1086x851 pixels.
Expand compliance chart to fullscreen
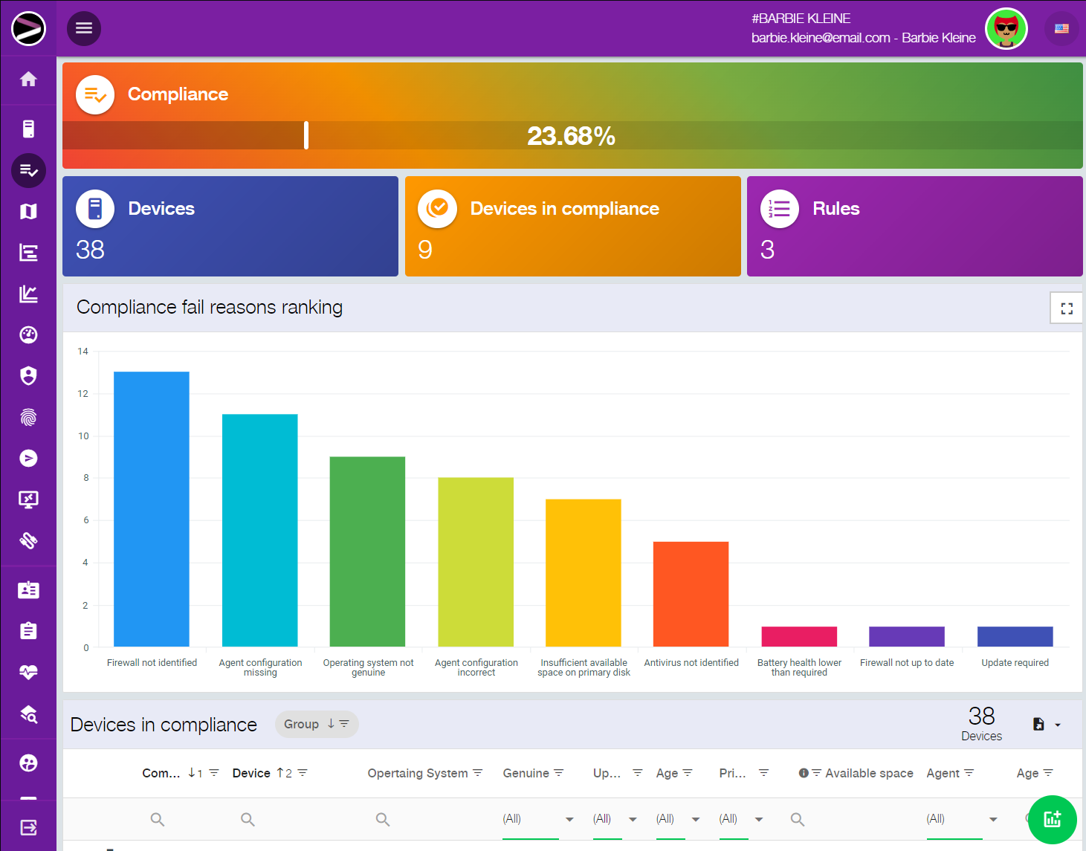1066,308
